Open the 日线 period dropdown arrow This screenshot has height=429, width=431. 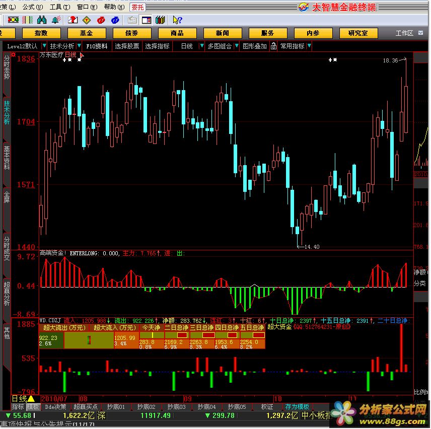point(202,46)
